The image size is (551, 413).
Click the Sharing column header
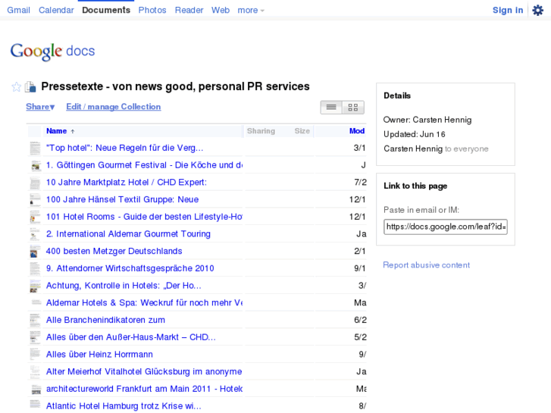(x=261, y=131)
